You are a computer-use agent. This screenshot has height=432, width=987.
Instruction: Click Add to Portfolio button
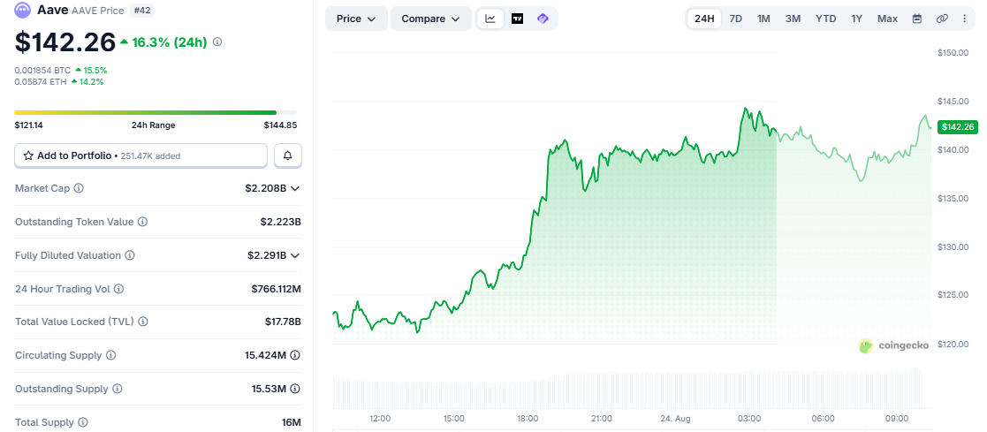(141, 155)
